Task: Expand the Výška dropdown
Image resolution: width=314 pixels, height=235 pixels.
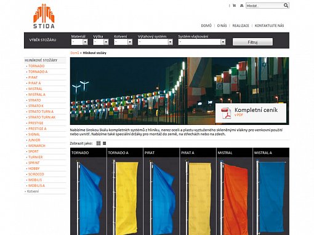Action: tap(101, 42)
